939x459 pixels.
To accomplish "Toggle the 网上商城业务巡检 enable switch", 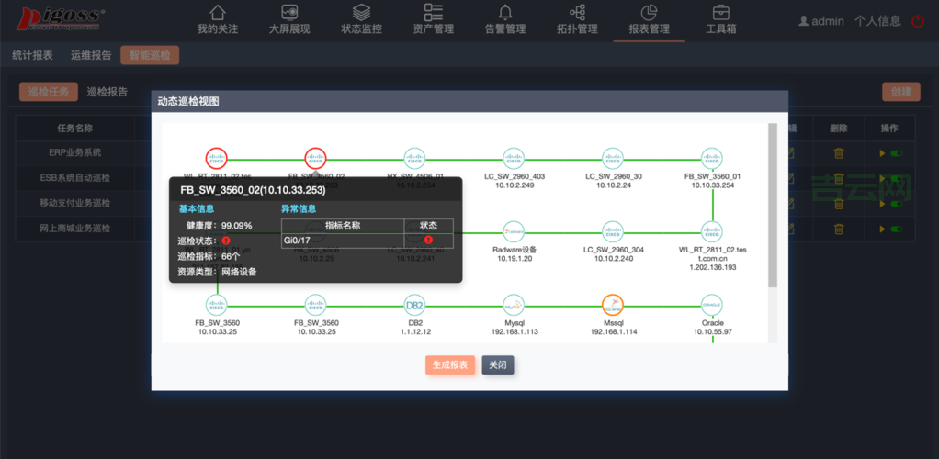I will point(896,228).
